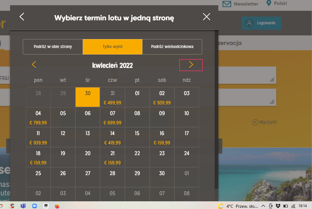The width and height of the screenshot is (312, 209).
Task: Choose April 03 in the calendar
Action: click(x=187, y=97)
